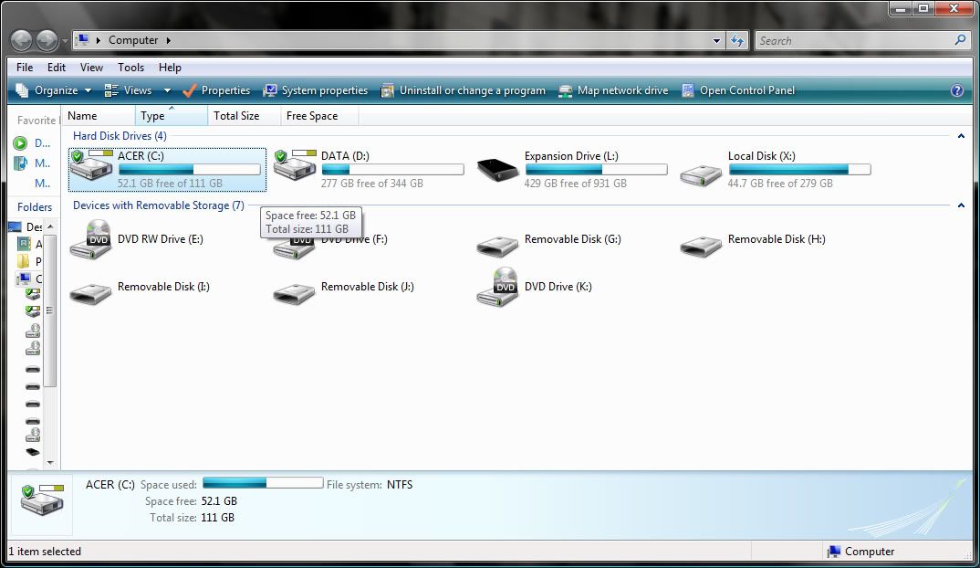Open the Views dropdown arrow
The width and height of the screenshot is (980, 568).
[168, 90]
